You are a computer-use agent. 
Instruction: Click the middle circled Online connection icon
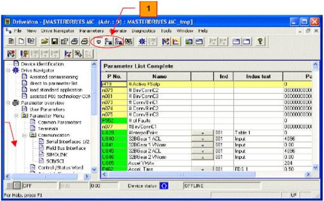point(108,42)
